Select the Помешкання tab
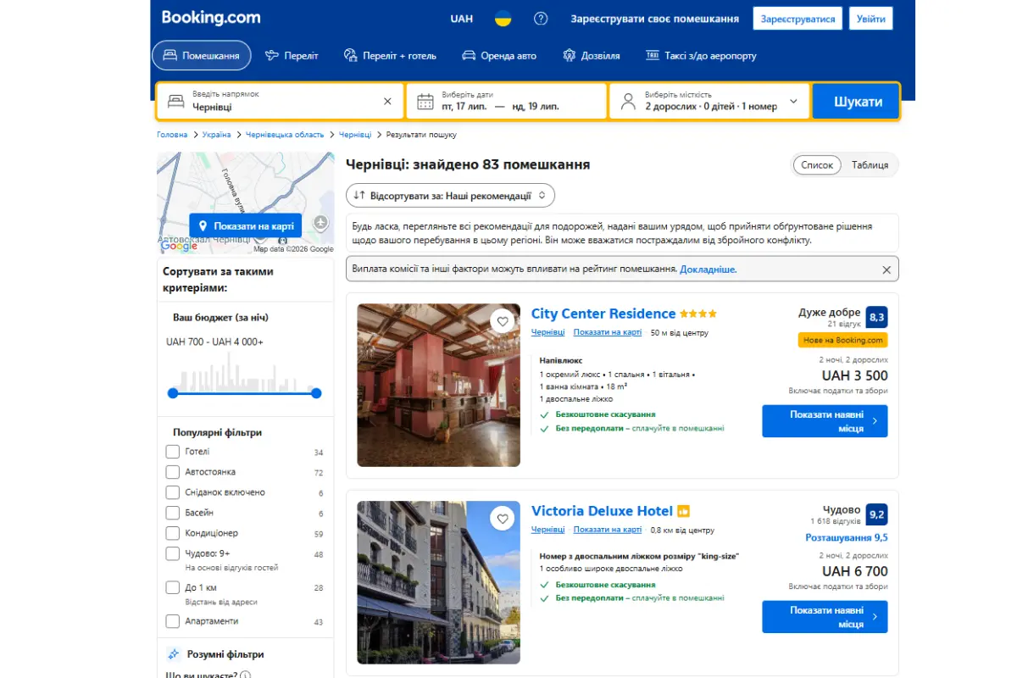Screen dimensions: 1017x678 pyautogui.click(x=202, y=56)
